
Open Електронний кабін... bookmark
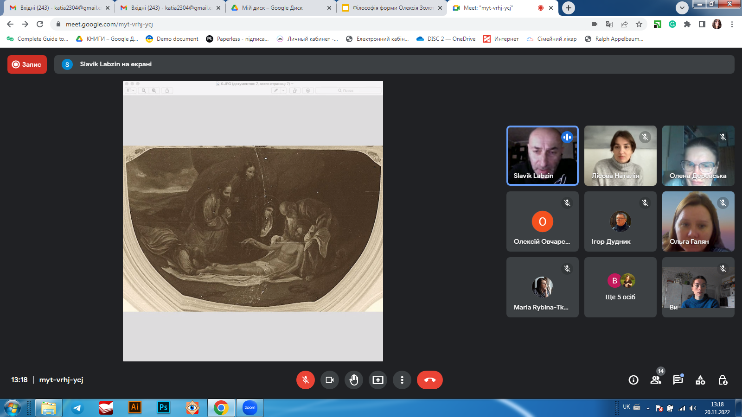coord(377,39)
